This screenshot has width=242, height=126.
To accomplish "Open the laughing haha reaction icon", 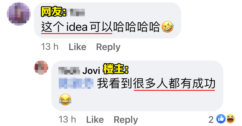I will click(x=230, y=119).
